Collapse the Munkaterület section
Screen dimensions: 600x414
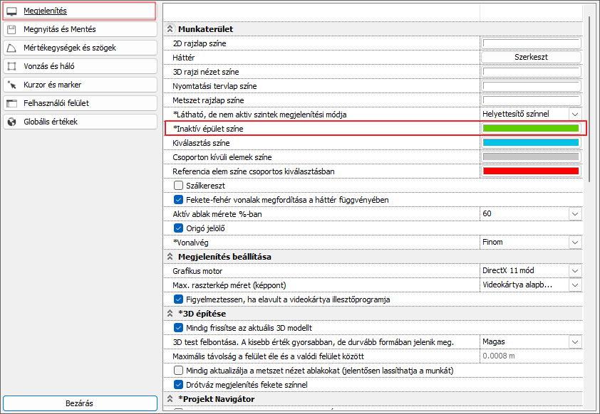[170, 29]
